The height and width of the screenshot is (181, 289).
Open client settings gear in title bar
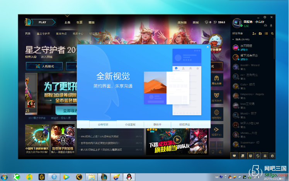click(265, 17)
